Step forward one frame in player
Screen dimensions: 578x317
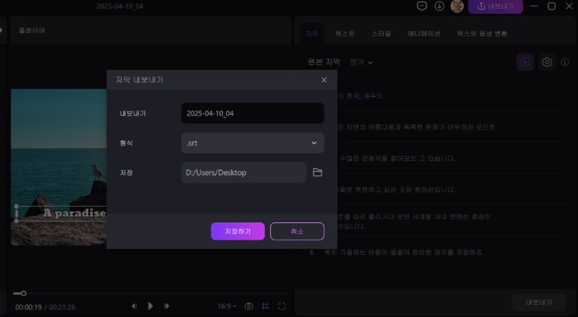click(167, 306)
